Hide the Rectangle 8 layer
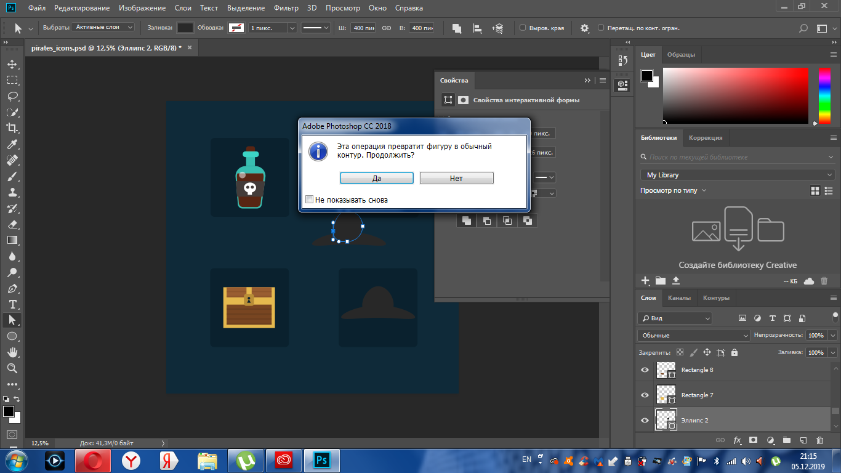 tap(645, 370)
